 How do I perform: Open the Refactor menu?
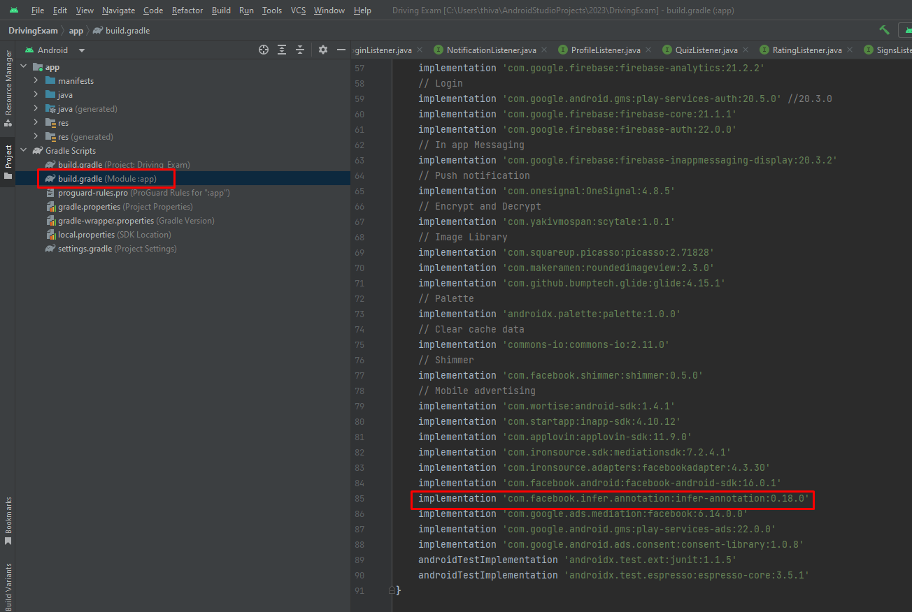[187, 10]
